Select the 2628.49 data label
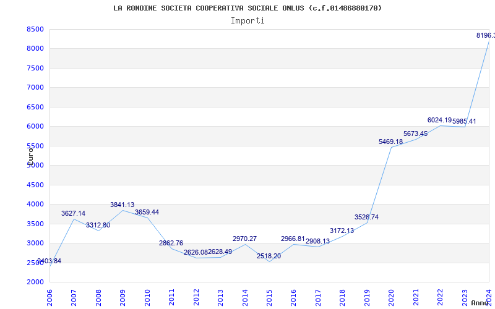Screen dimensions: 495x309 [220, 252]
